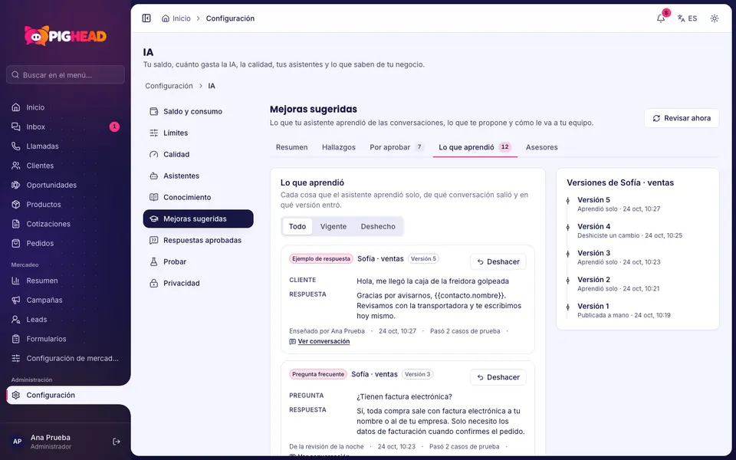Click the Revisar ahora button

click(x=682, y=118)
